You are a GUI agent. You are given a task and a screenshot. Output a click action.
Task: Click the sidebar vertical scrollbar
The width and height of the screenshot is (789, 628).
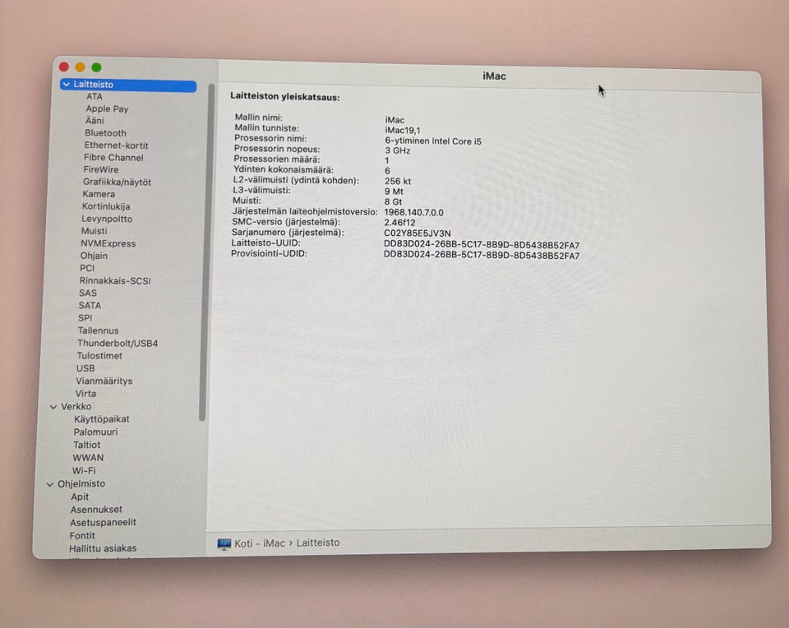pyautogui.click(x=207, y=252)
